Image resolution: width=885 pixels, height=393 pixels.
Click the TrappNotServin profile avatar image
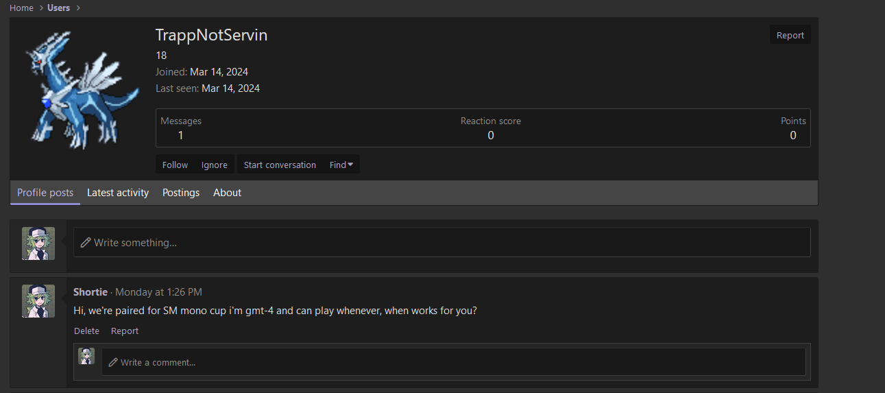tap(81, 90)
